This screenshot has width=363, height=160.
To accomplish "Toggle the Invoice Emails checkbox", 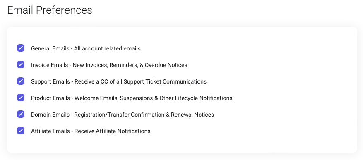I will 21,64.
